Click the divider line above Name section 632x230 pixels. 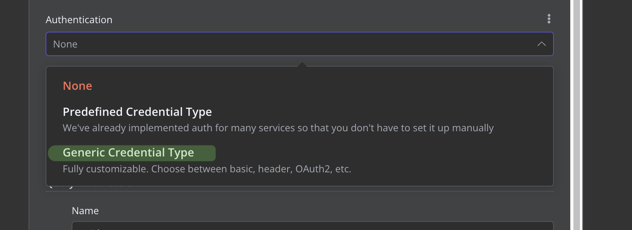pyautogui.click(x=299, y=191)
